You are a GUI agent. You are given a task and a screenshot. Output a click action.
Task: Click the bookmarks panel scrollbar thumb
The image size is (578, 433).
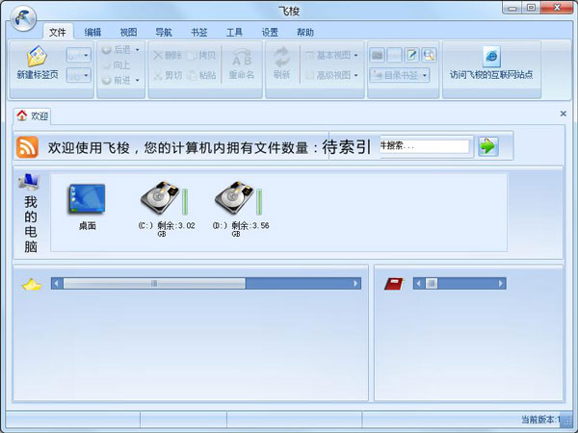[x=432, y=283]
